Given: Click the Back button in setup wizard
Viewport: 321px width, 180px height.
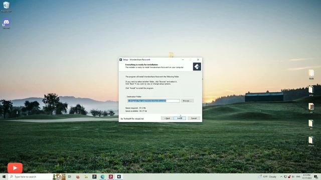Looking at the screenshot, I should 167,118.
